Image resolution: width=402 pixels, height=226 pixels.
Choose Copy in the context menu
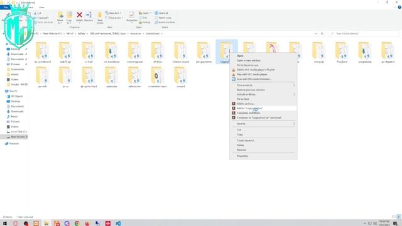tap(264, 134)
